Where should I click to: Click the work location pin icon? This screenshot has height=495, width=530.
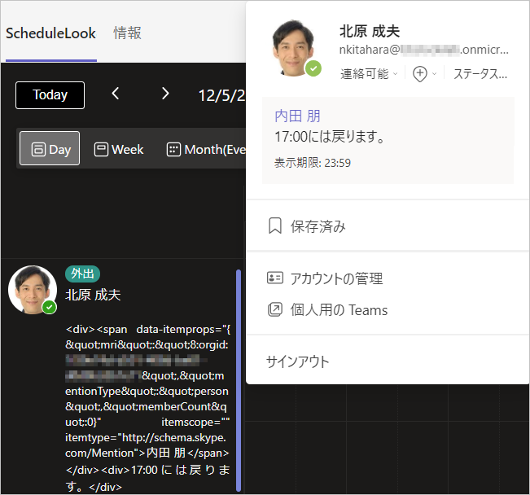tap(420, 74)
